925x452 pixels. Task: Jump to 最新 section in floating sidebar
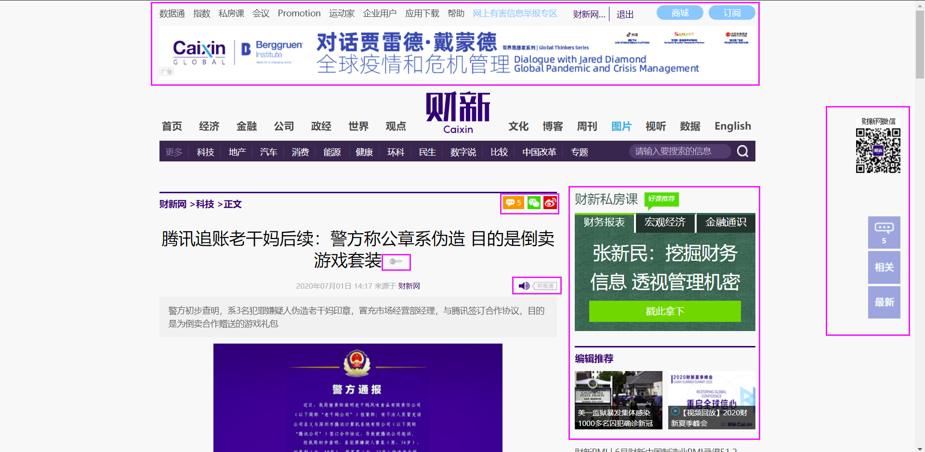point(884,302)
